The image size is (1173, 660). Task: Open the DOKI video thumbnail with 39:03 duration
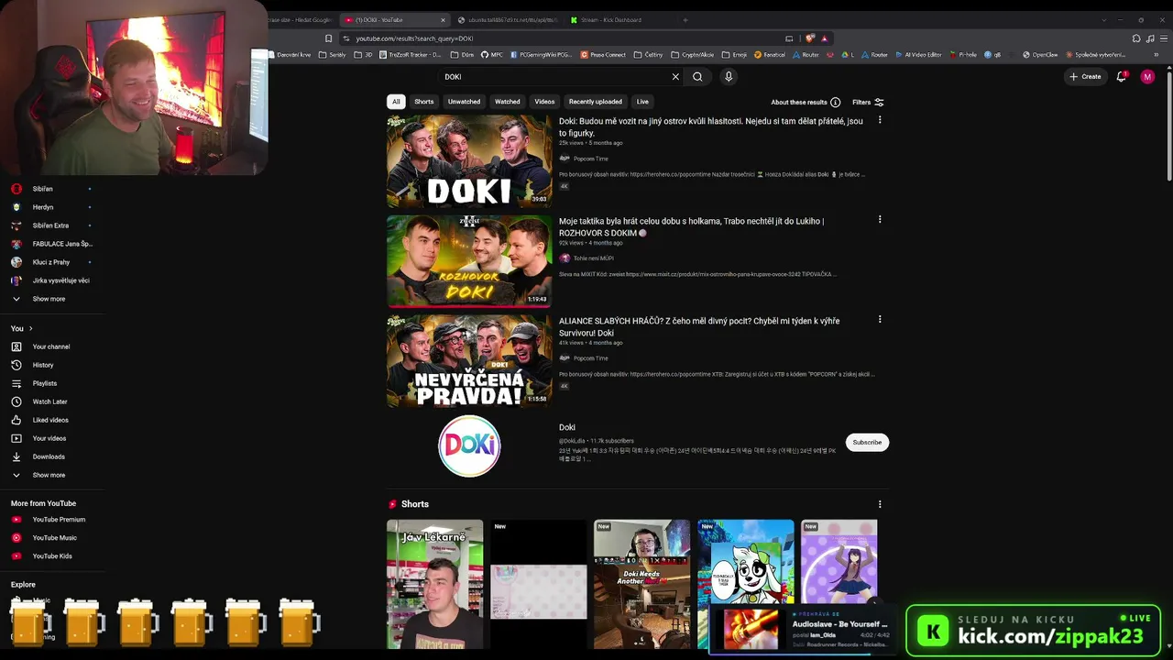click(469, 161)
